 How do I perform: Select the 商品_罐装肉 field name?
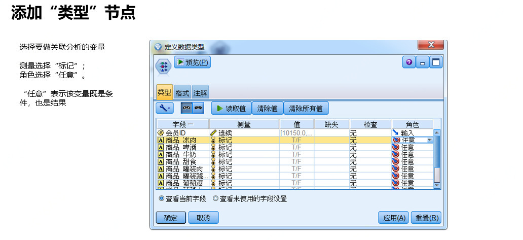tap(184, 169)
